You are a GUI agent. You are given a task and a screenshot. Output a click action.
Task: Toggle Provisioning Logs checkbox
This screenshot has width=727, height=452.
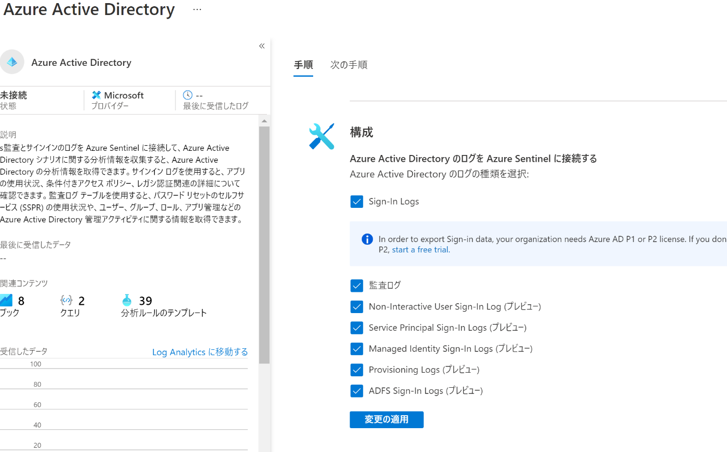(x=357, y=370)
